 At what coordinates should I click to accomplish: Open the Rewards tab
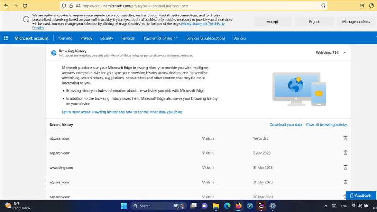(128, 38)
